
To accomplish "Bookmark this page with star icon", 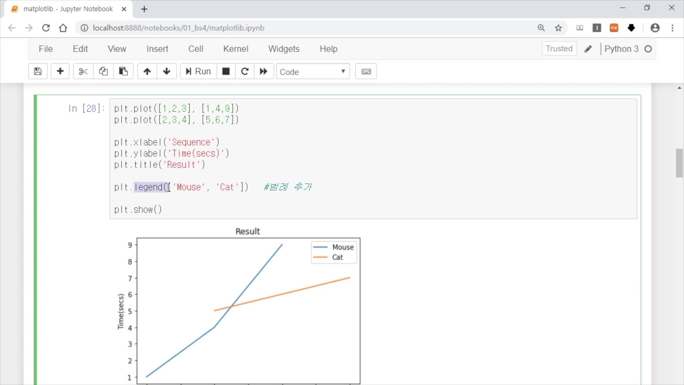I will pos(558,28).
